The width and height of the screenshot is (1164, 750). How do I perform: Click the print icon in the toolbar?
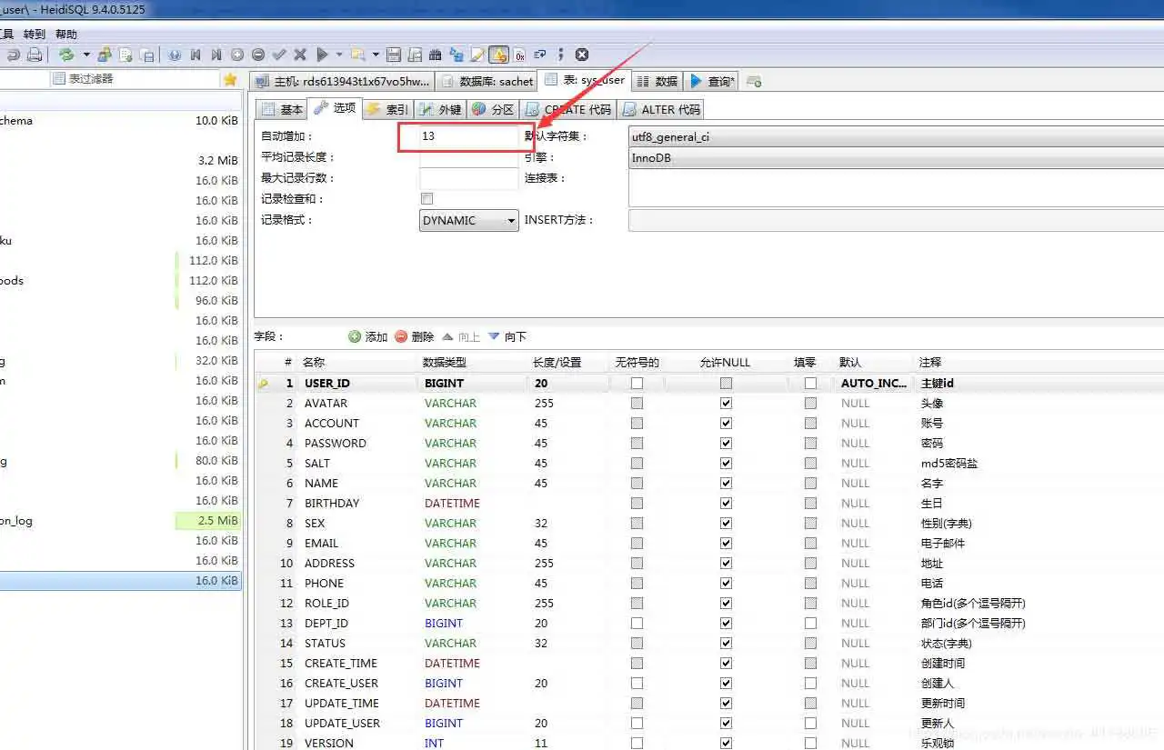35,55
